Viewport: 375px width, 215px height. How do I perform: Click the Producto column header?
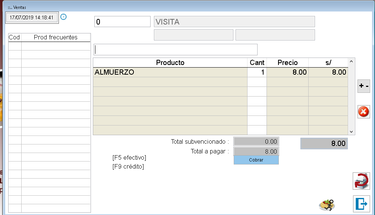coord(170,63)
